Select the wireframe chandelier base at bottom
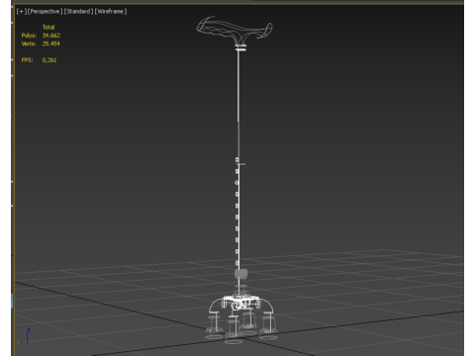 pyautogui.click(x=241, y=318)
